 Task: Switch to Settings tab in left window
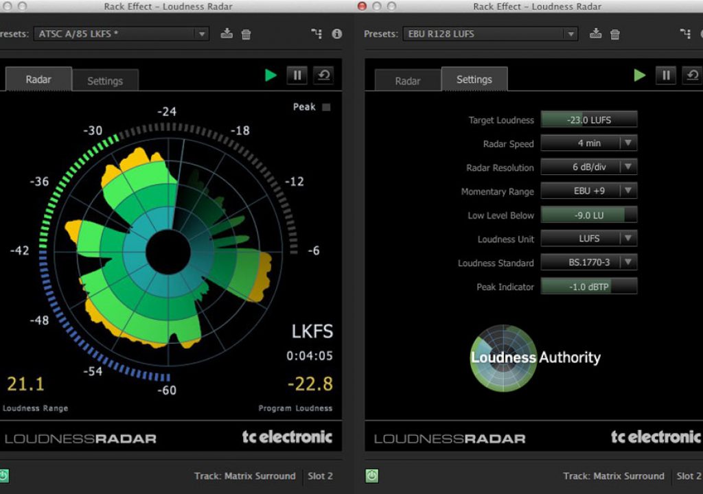click(x=105, y=81)
